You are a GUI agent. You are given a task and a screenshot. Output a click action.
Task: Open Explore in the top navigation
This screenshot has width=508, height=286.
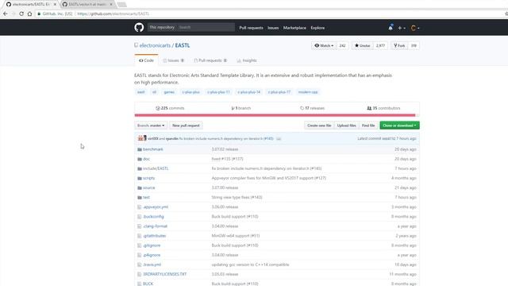[317, 28]
